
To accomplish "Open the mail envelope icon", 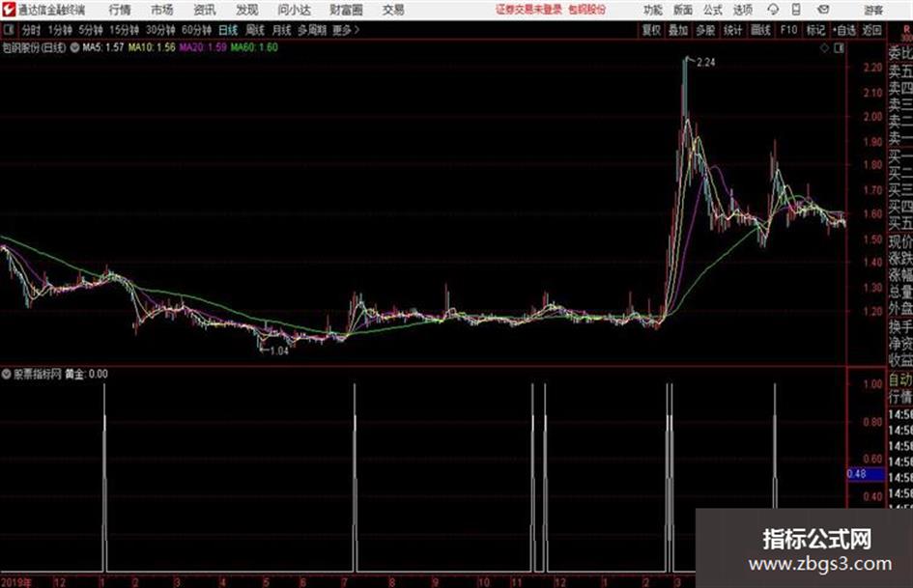I will [x=823, y=10].
